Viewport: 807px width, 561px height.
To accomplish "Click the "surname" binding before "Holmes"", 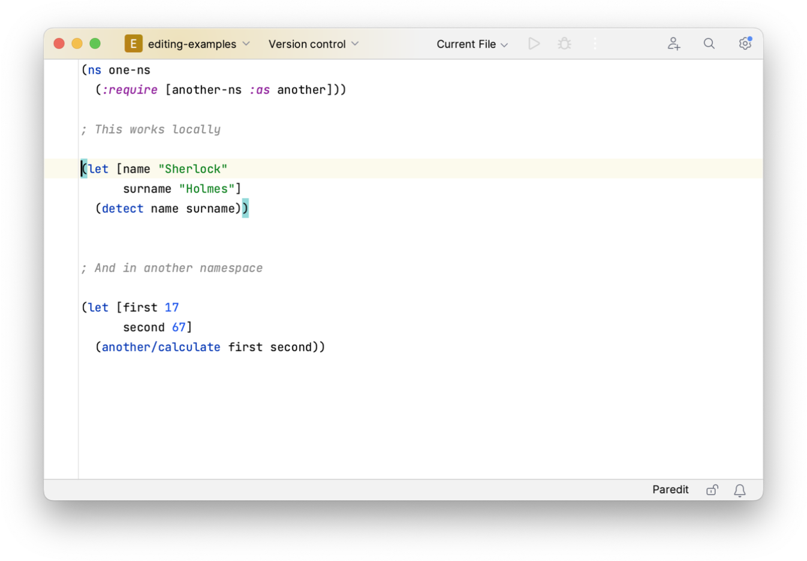I will [147, 189].
